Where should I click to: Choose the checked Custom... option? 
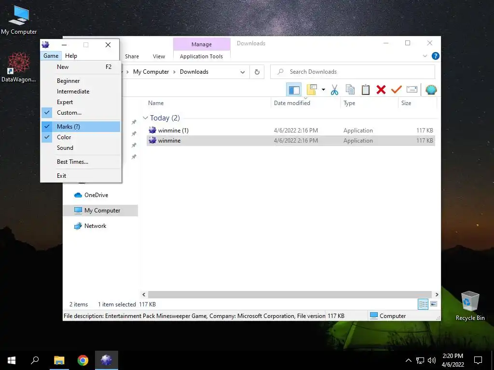[81, 113]
